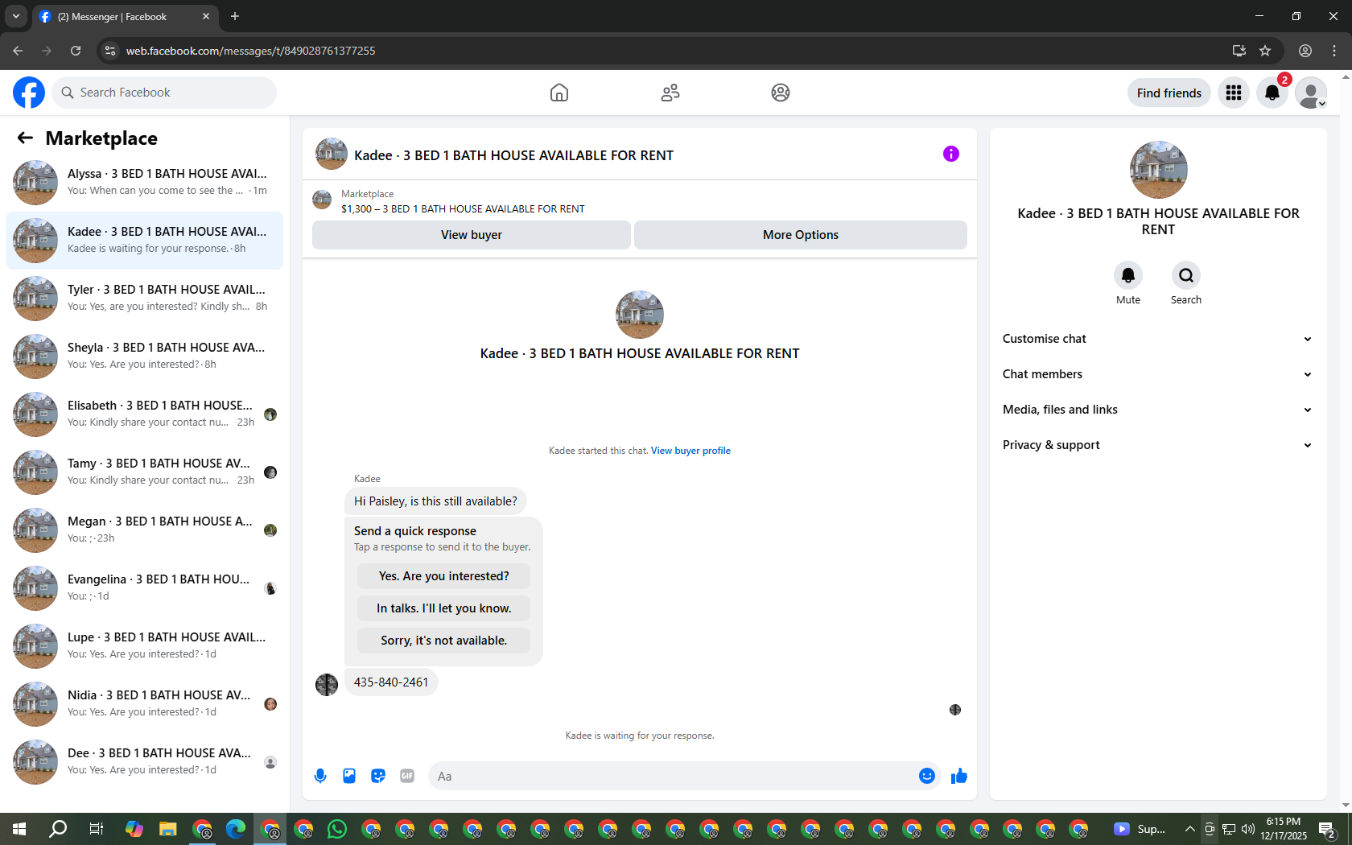Send quick response 'Sorry, it's not available.'

(x=444, y=641)
